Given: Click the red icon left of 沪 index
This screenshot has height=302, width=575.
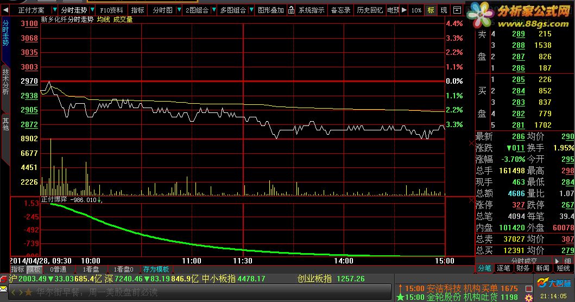Looking at the screenshot, I should (x=4, y=279).
